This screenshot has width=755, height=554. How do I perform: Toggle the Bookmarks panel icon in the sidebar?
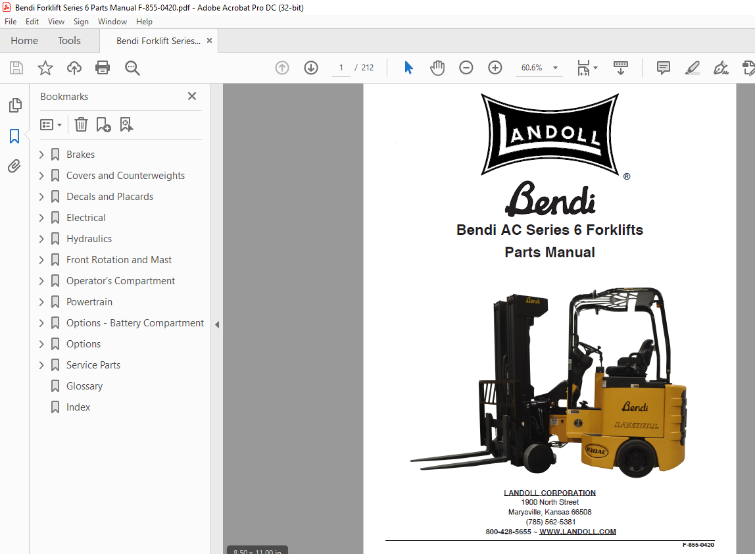click(14, 136)
